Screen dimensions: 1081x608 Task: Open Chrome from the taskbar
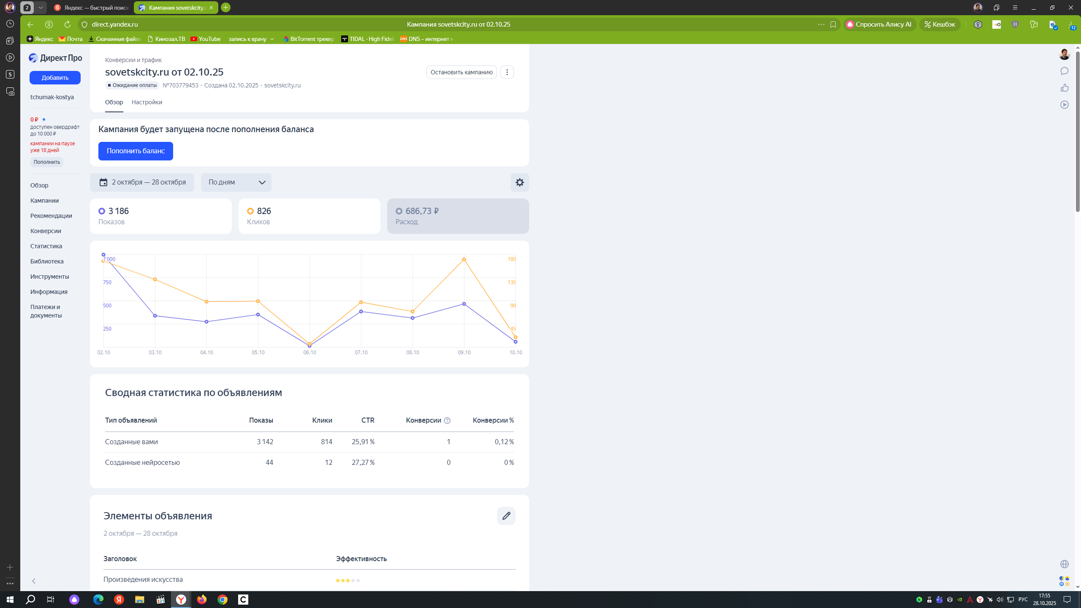(223, 599)
